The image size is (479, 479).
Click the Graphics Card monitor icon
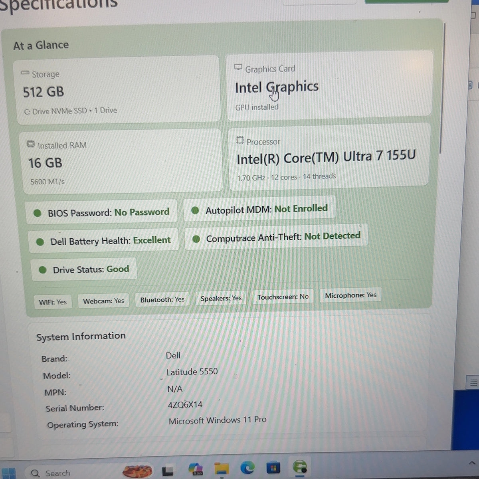[x=238, y=67]
